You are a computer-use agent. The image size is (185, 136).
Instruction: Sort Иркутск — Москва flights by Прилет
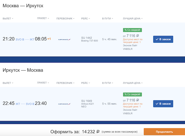click(43, 83)
